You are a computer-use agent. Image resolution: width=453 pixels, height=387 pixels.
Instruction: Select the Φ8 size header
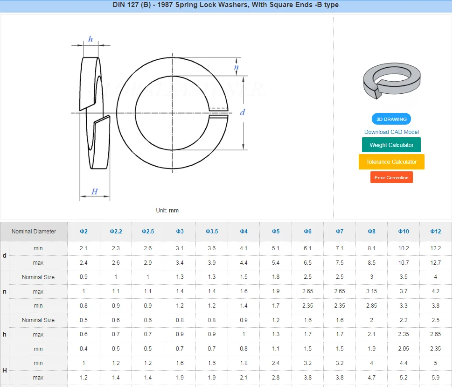click(371, 232)
